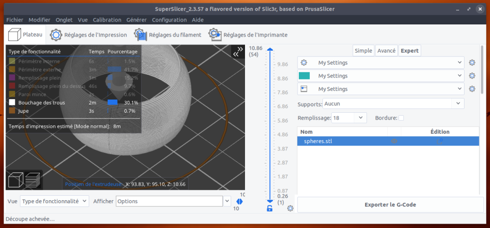Open the Vue menu
This screenshot has height=228, width=490.
click(83, 20)
